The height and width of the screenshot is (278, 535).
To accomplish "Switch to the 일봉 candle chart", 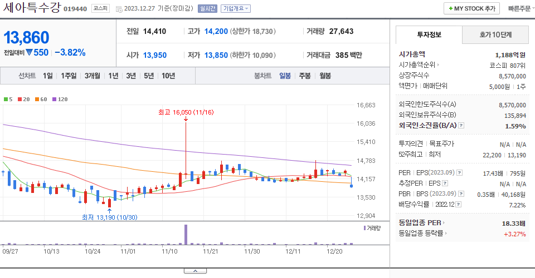I will 285,76.
